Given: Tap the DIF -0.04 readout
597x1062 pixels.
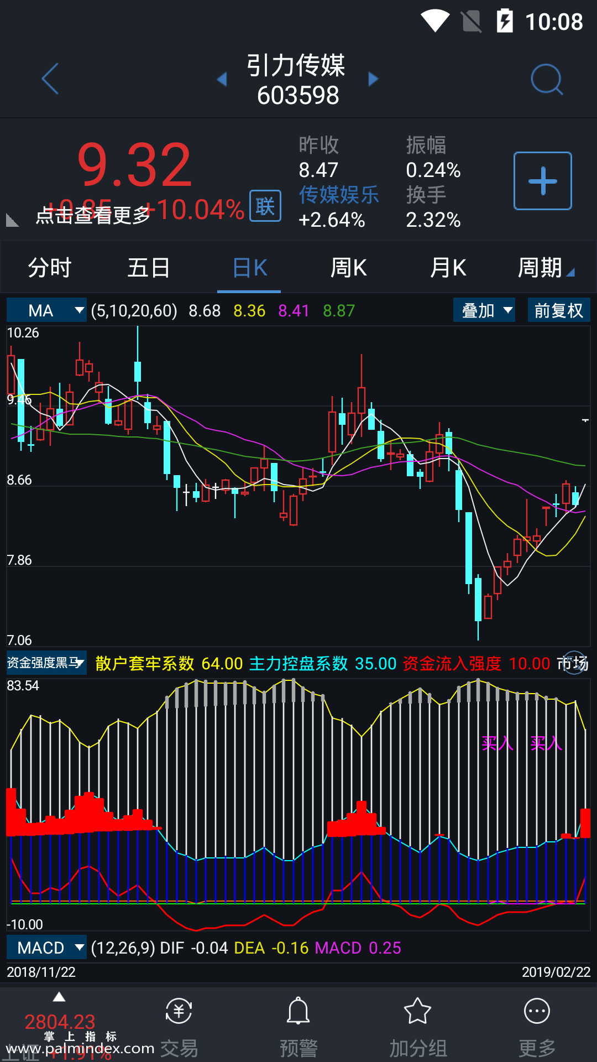Looking at the screenshot, I should point(194,948).
